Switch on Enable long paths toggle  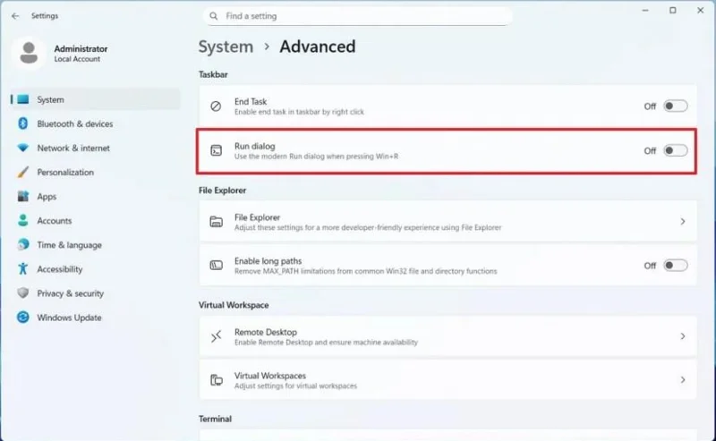pyautogui.click(x=676, y=266)
